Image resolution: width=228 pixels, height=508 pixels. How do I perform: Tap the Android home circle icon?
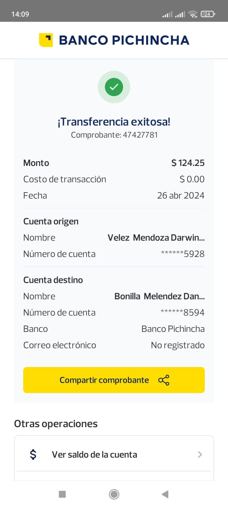point(114,494)
